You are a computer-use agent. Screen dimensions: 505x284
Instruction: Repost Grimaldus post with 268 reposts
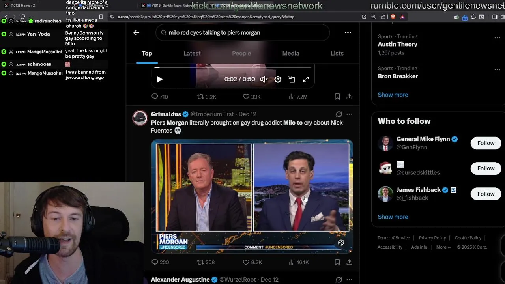pos(206,262)
